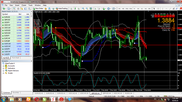The width and height of the screenshot is (182, 102).
Task: Open the Market Watch window icon
Action: click(x=14, y=9)
